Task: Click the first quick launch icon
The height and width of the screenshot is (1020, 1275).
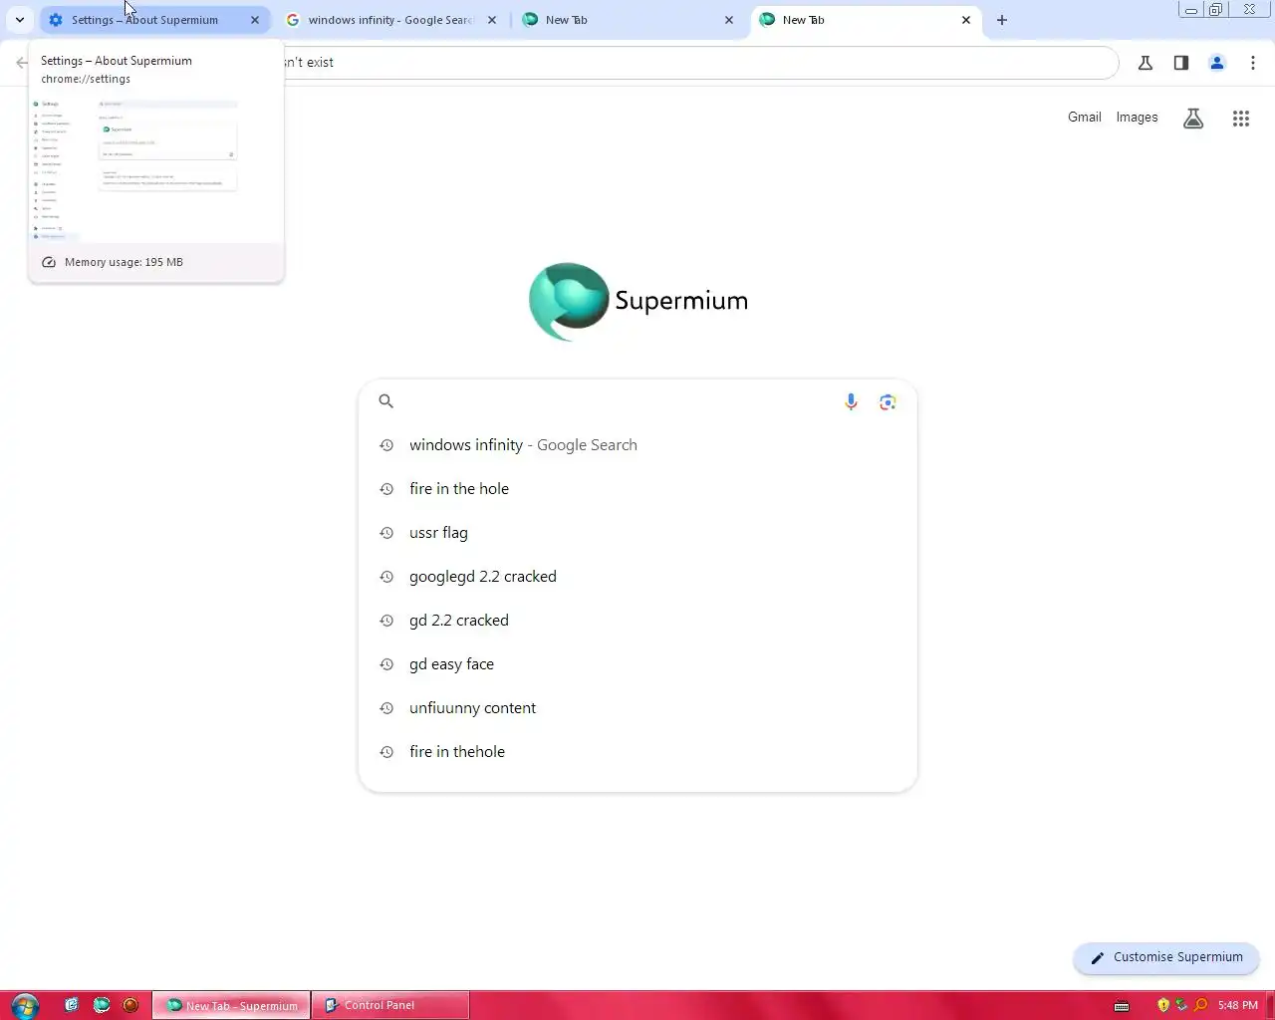Action: (x=72, y=1005)
